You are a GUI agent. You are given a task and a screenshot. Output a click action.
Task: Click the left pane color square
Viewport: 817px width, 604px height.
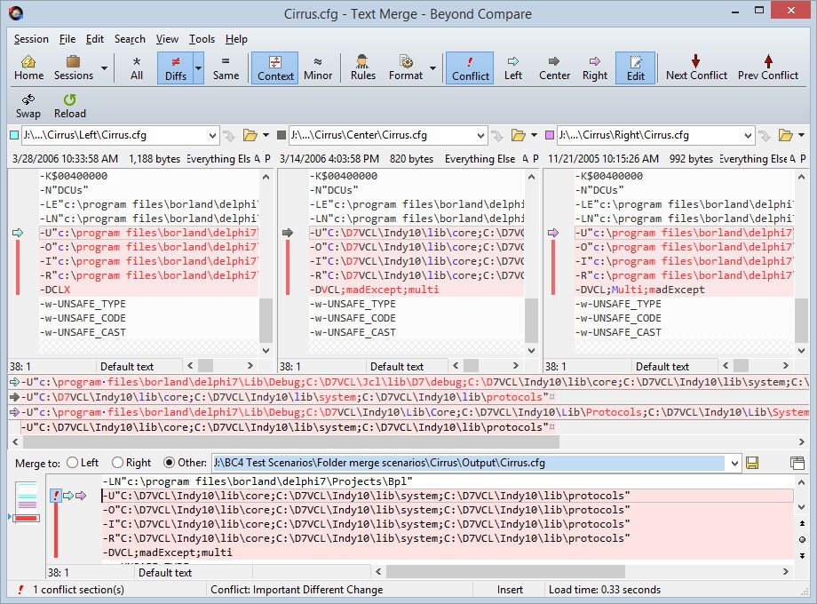13,136
